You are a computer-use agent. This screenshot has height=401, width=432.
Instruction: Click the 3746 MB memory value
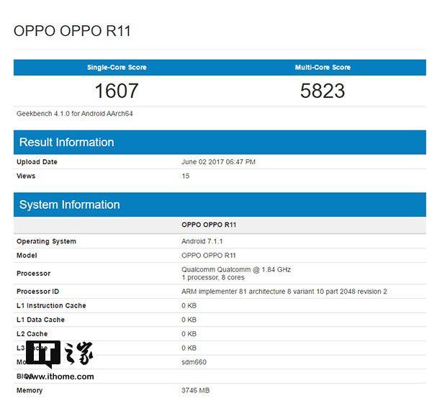196,390
